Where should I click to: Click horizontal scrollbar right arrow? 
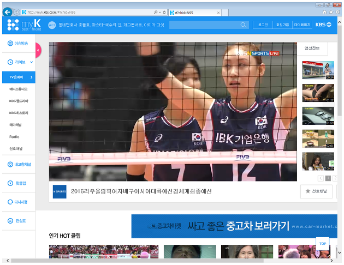click(331, 261)
